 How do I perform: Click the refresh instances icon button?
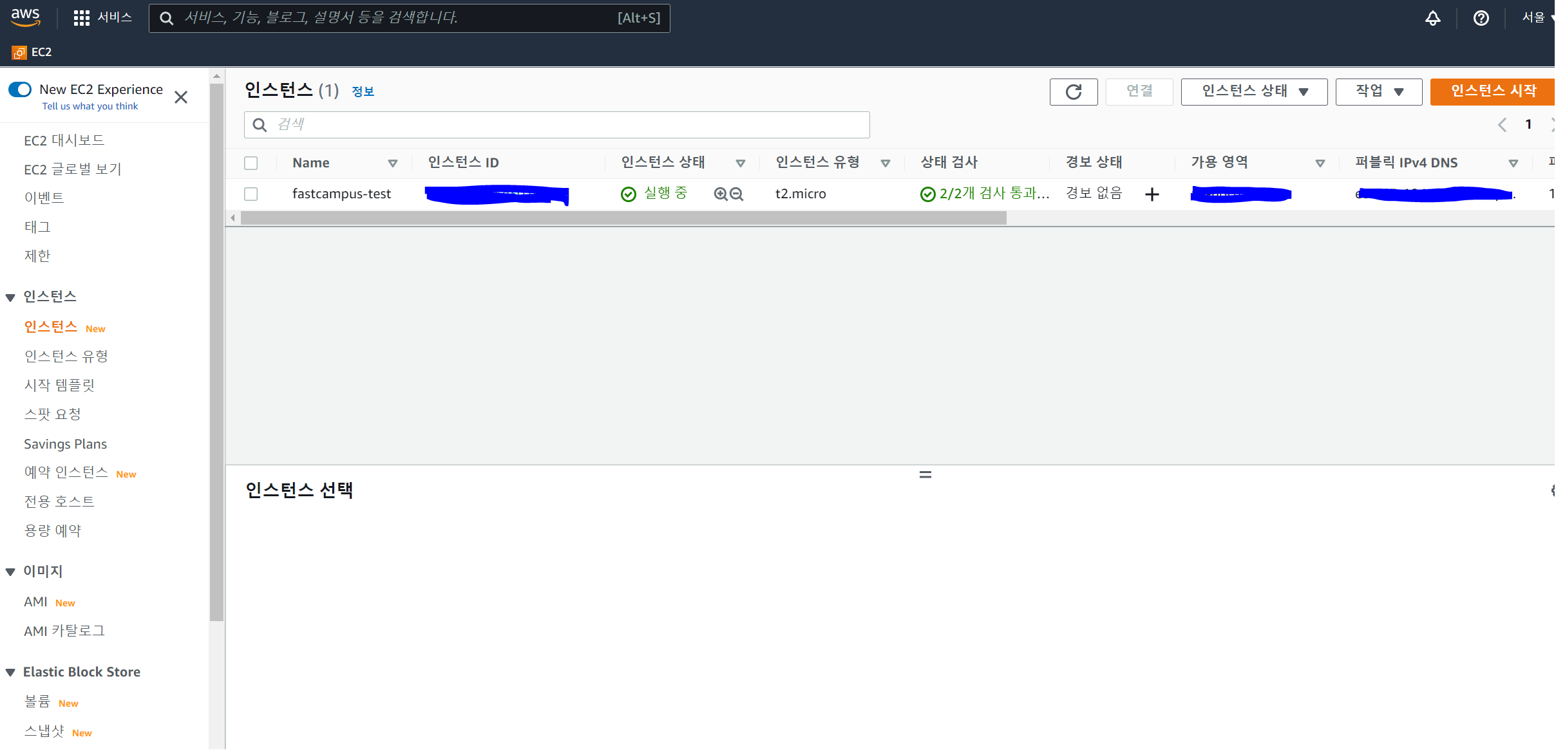[1073, 92]
